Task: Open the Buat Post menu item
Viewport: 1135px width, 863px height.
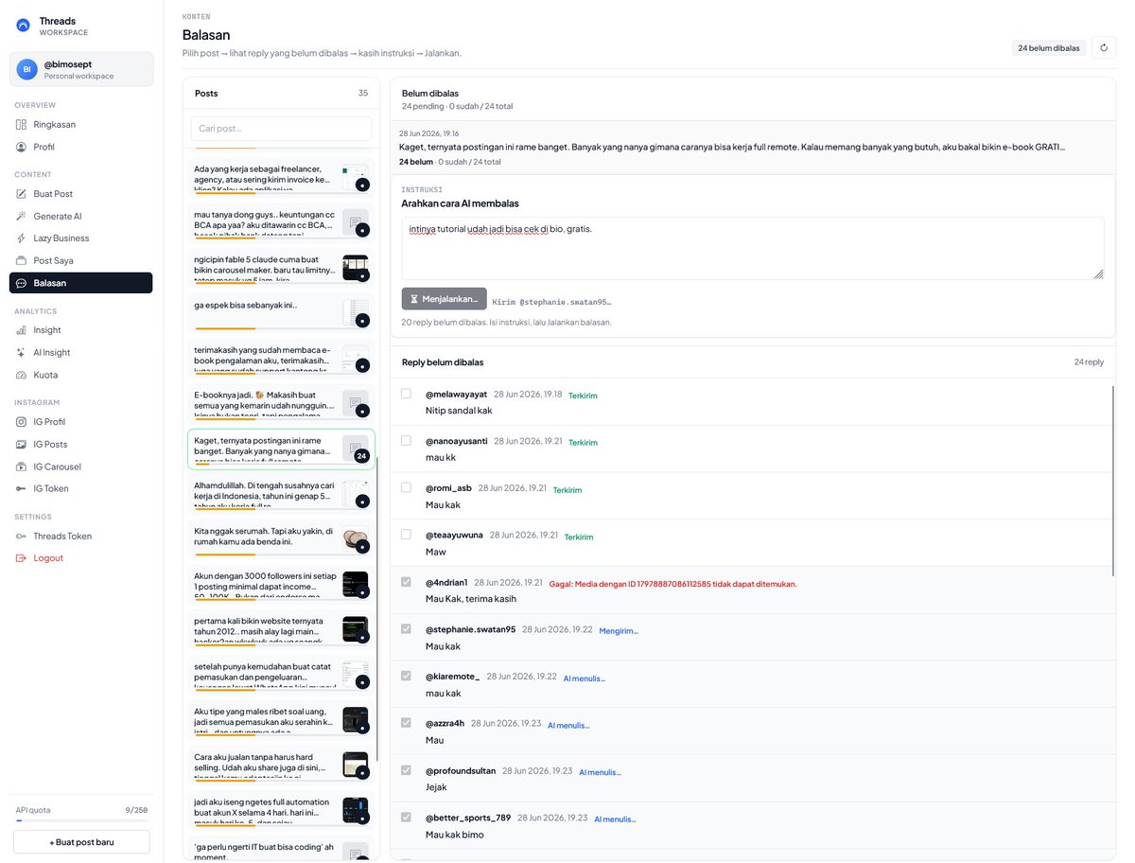Action: click(x=80, y=194)
